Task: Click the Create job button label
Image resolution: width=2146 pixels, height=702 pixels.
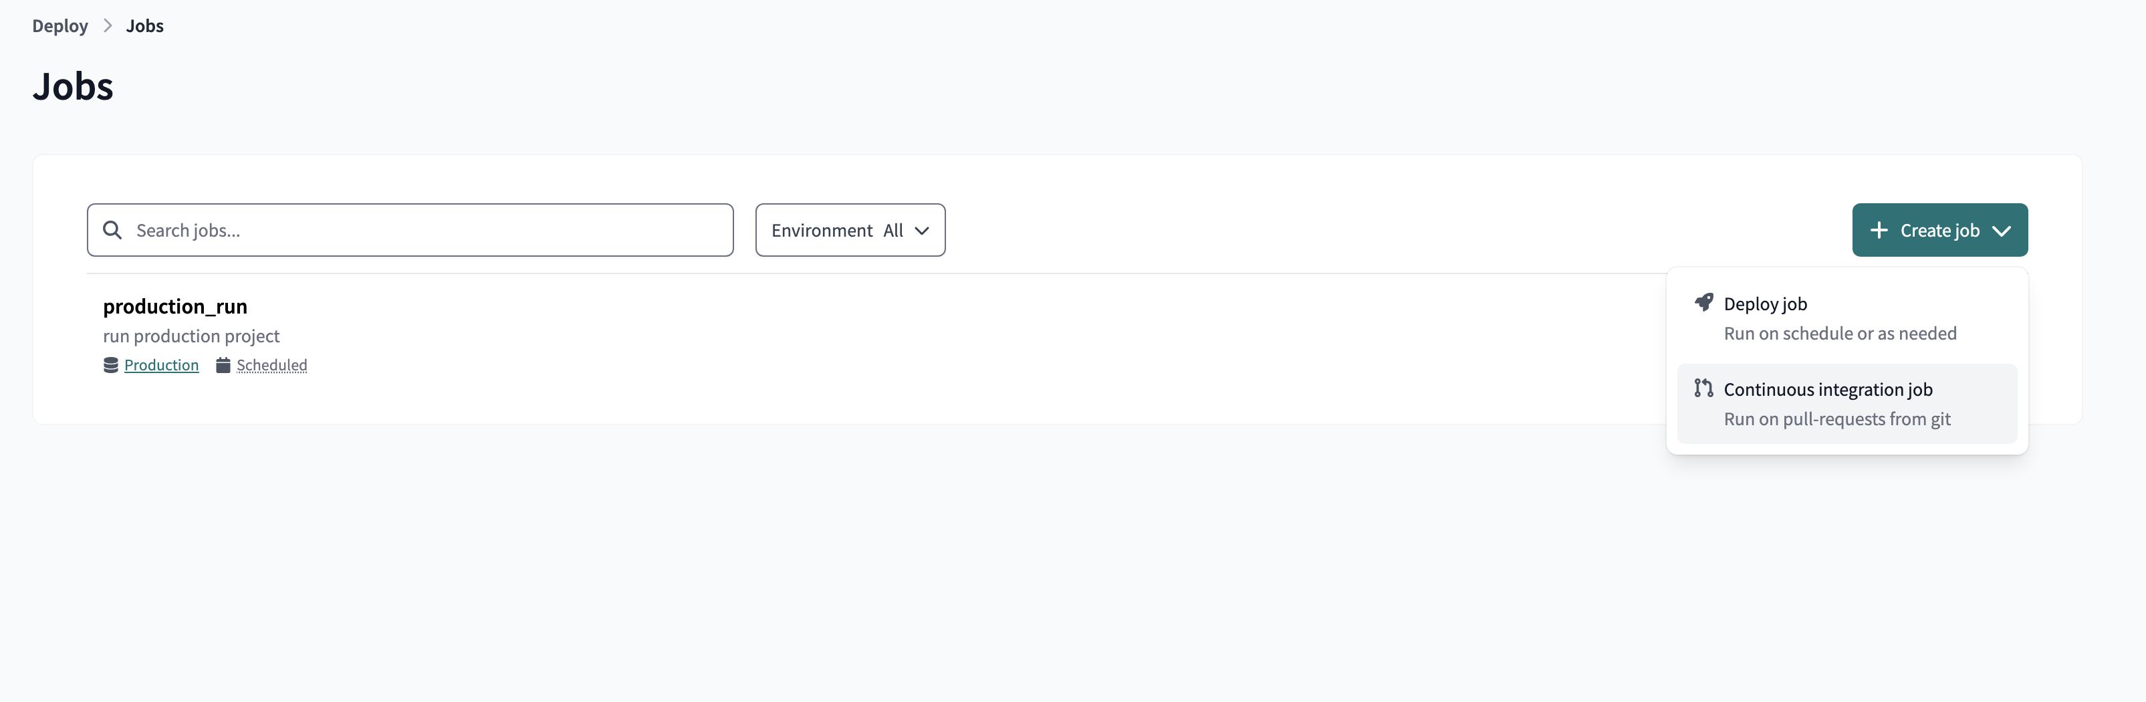Action: coord(1939,231)
